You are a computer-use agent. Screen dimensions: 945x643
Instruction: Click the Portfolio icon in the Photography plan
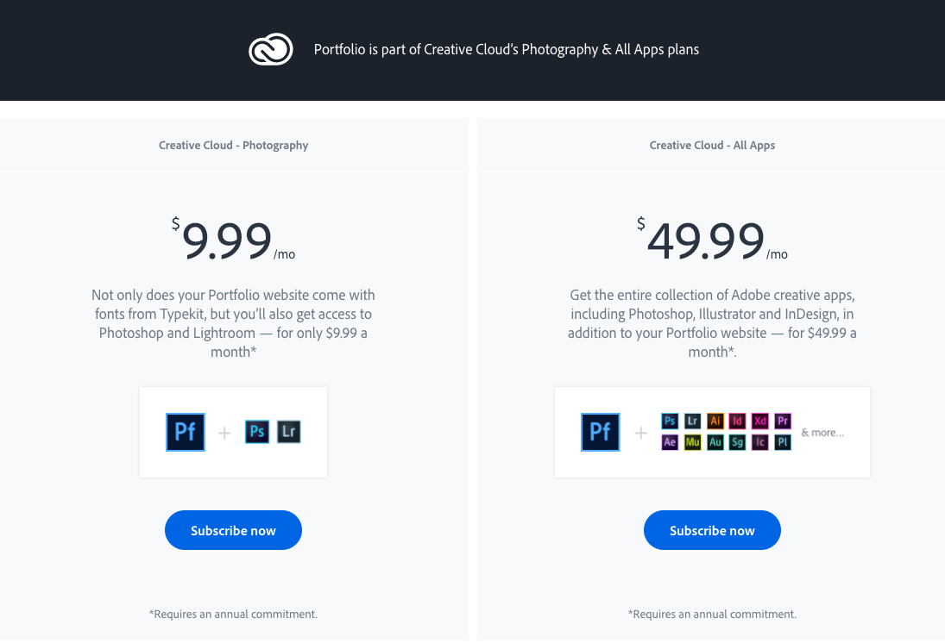point(186,432)
